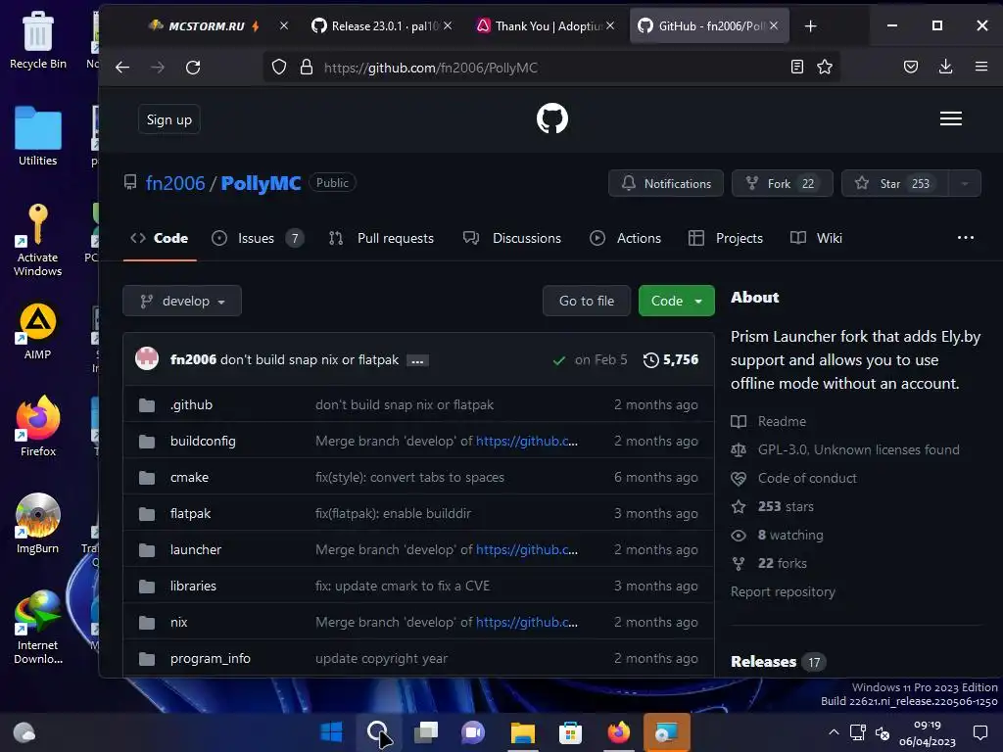1003x752 pixels.
Task: Open the Actions tab
Action: [x=625, y=239]
